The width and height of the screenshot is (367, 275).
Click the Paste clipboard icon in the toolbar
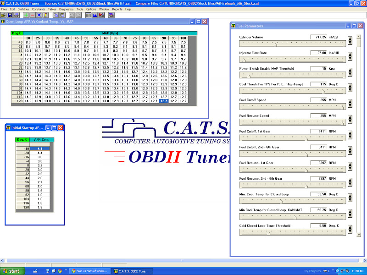62,15
